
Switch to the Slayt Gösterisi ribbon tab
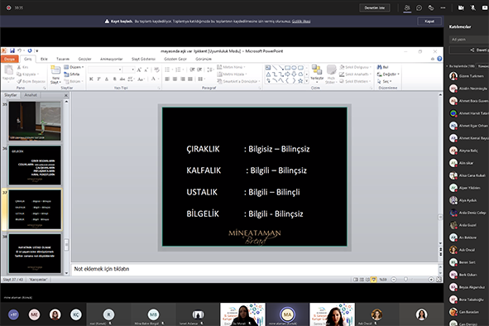click(x=143, y=59)
